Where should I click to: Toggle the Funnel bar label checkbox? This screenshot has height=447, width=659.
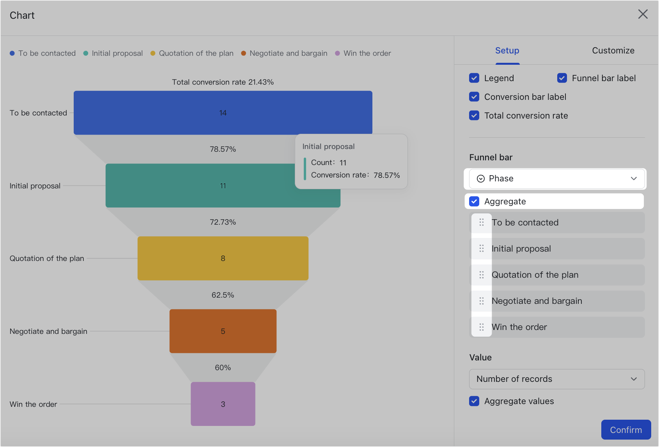[562, 78]
